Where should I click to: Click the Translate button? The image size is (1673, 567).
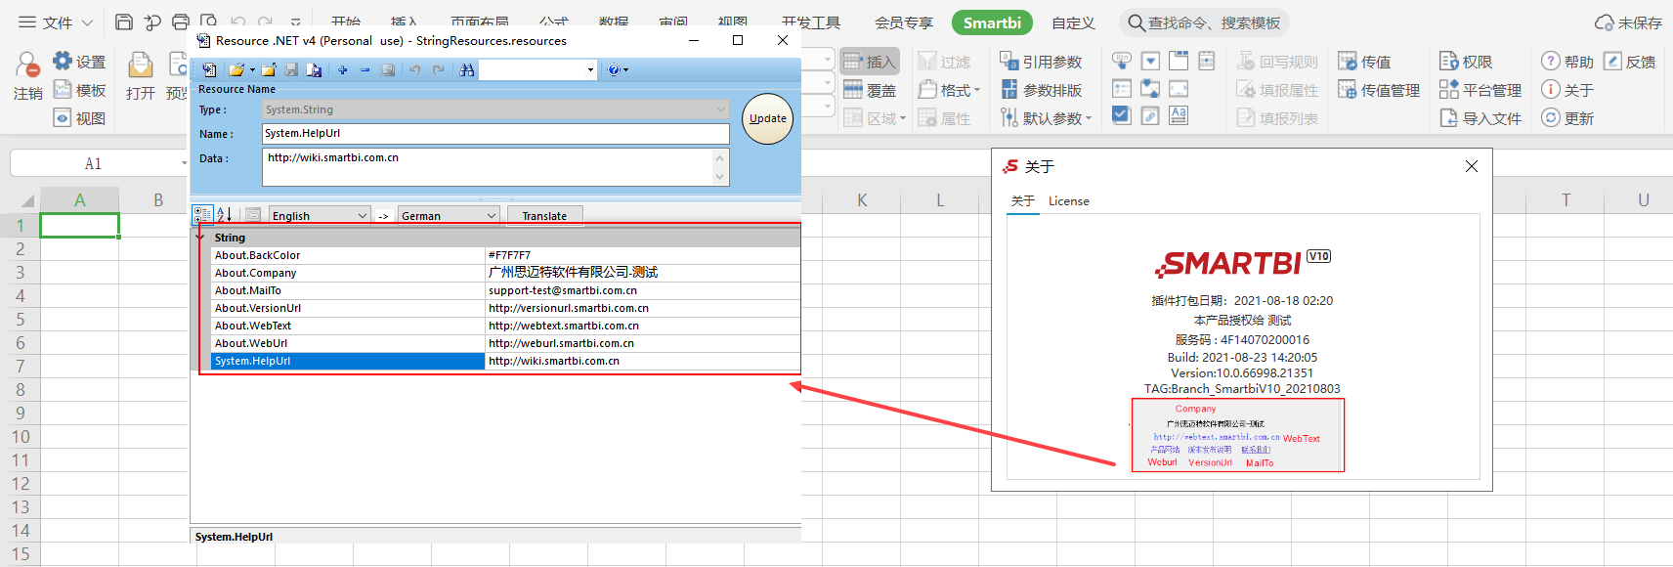[x=544, y=216]
